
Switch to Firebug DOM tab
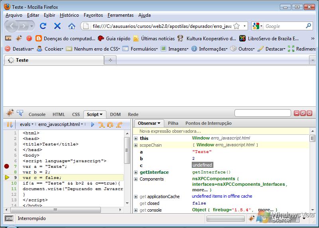115,114
